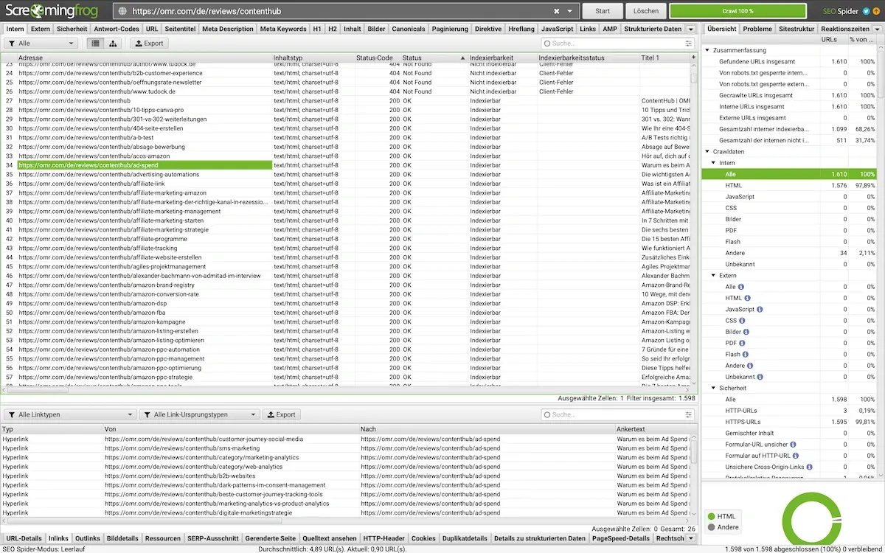
Task: Click the info icon next to Extern JavaScript
Action: coord(760,310)
